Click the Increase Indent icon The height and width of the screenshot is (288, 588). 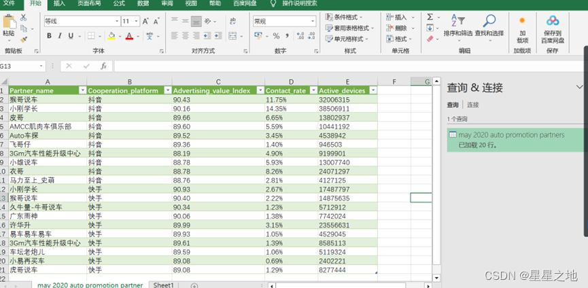point(218,36)
